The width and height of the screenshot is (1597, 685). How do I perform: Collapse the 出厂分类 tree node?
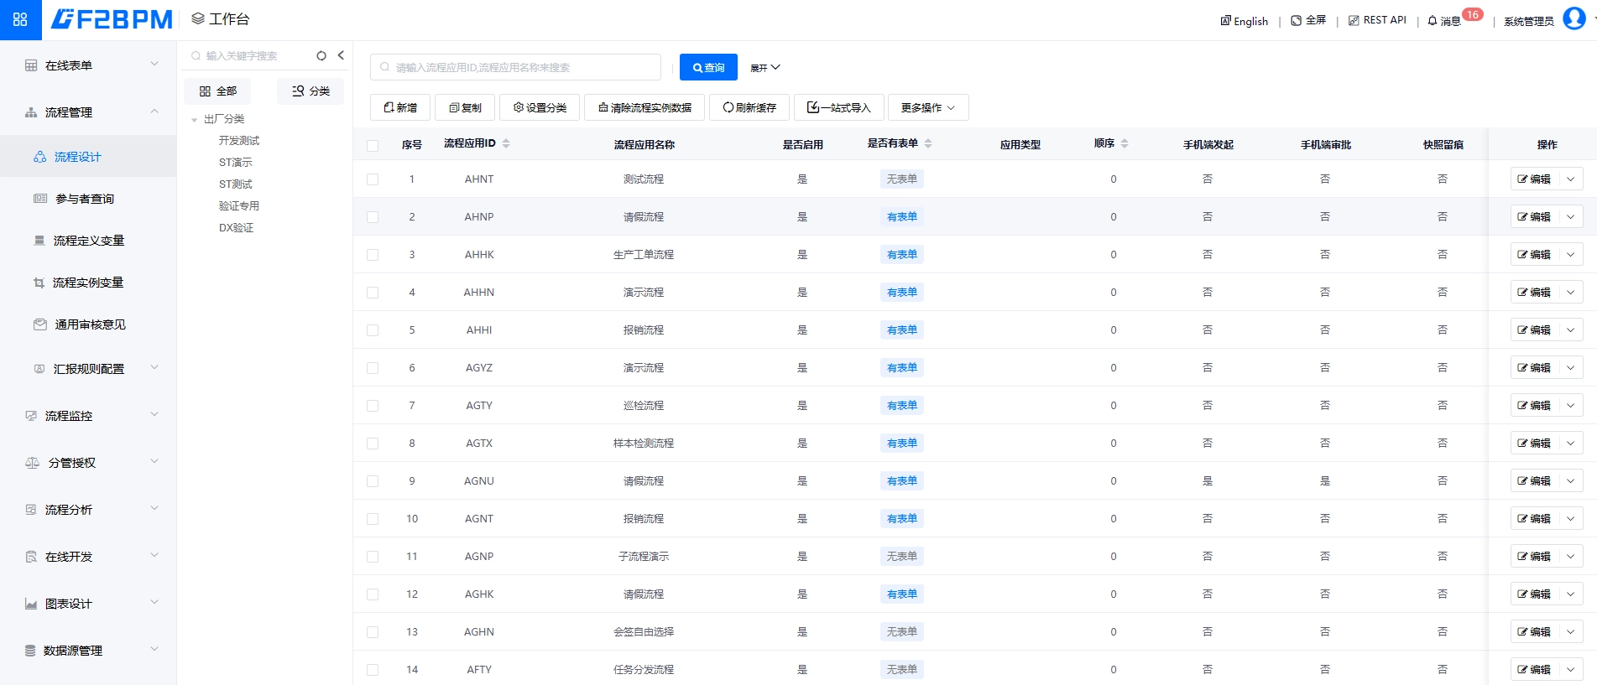[195, 120]
